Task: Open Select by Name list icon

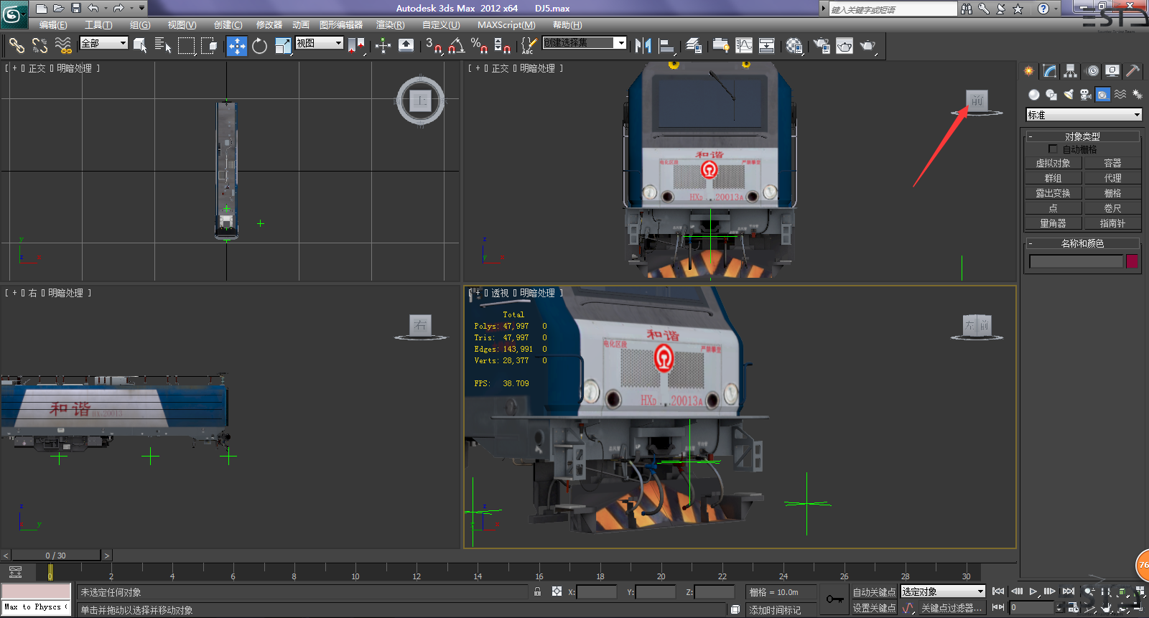Action: click(x=163, y=46)
